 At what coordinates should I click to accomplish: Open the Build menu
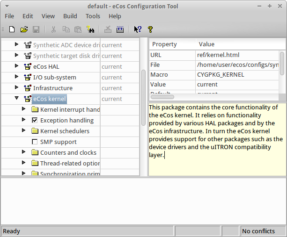70,16
